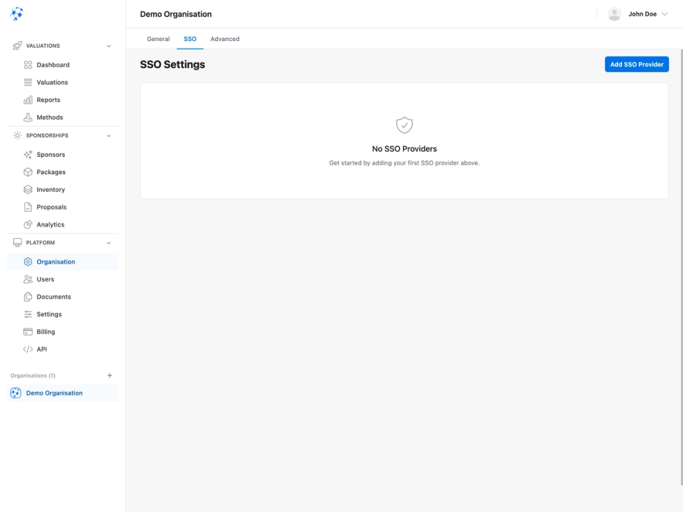This screenshot has width=683, height=512.
Task: Open the Advanced tab
Action: 225,39
